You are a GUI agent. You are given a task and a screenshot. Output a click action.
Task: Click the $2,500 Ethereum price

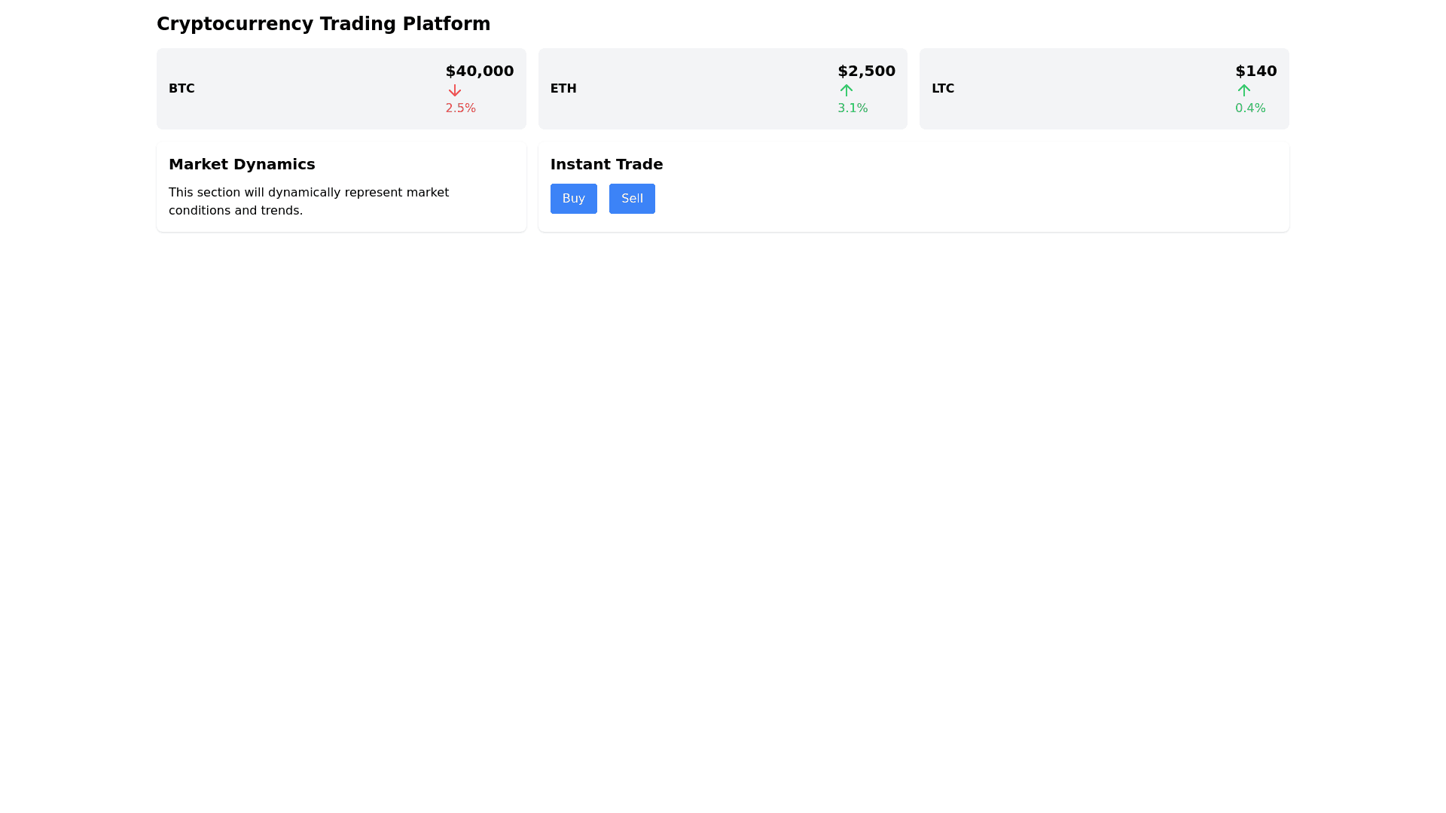point(866,71)
